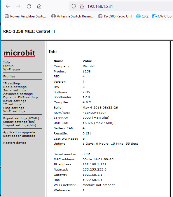Open IP settings in the sidebar
Viewport: 173px width, 197px height.
(12, 84)
